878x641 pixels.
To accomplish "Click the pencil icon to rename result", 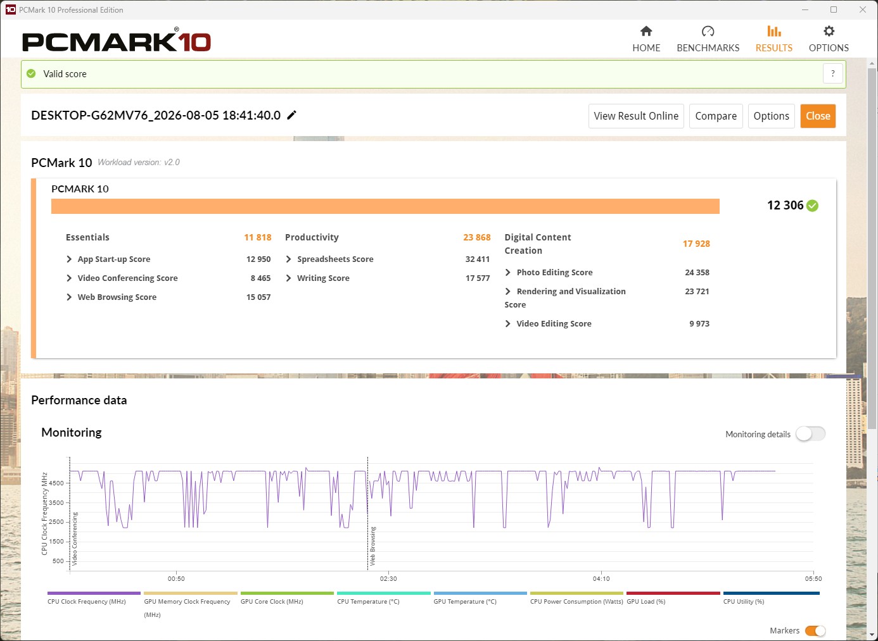I will tap(292, 115).
